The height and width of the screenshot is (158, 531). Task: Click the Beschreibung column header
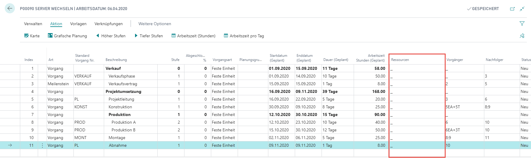coord(116,60)
